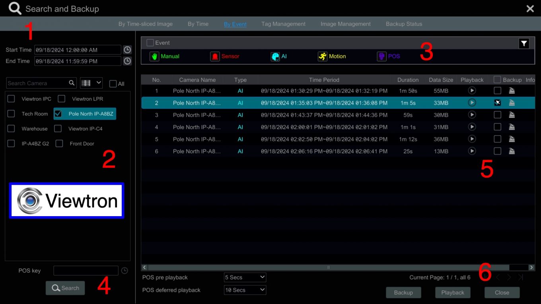Check the Warehouse camera checkbox
The width and height of the screenshot is (541, 304).
pyautogui.click(x=11, y=129)
